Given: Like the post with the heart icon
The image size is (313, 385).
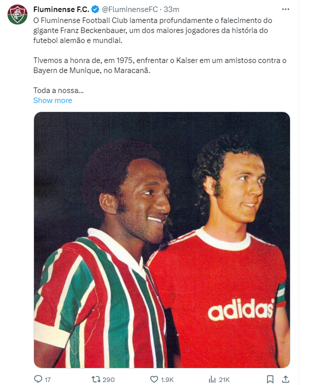Looking at the screenshot, I should [154, 379].
